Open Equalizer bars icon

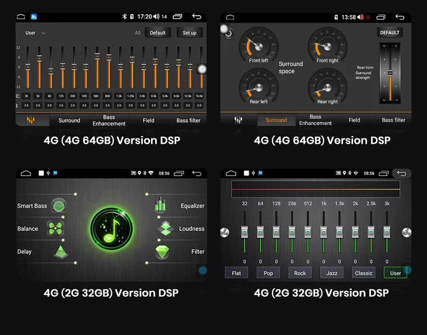[160, 205]
